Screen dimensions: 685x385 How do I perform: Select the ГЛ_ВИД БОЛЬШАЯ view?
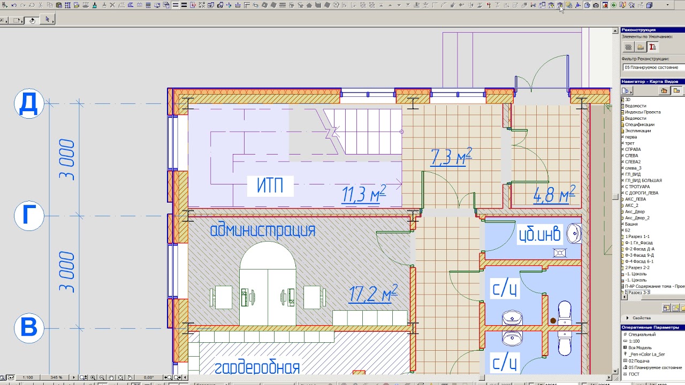(x=643, y=180)
